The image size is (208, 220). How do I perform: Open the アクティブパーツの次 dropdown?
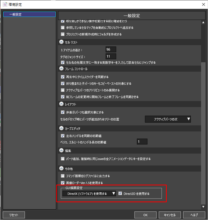tap(168, 119)
